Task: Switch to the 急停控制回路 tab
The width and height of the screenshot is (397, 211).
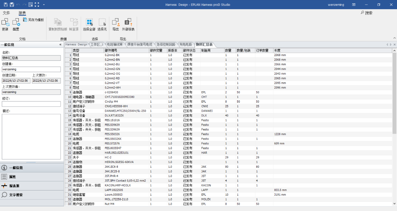Action: 166,44
